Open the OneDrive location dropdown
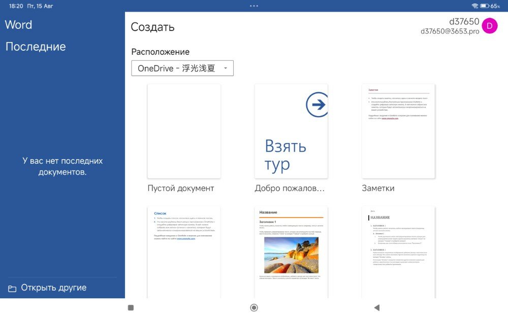Viewport: 508px width, 317px height. (182, 68)
